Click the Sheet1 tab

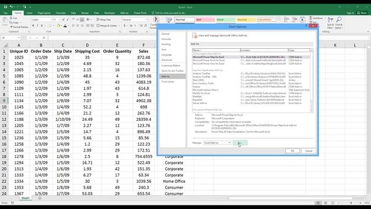click(26, 198)
